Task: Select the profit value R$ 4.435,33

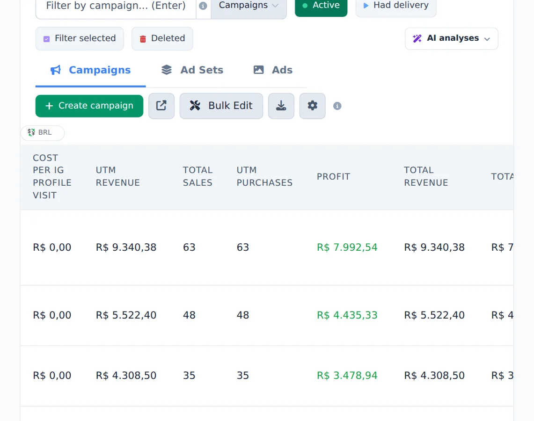Action: 347,315
